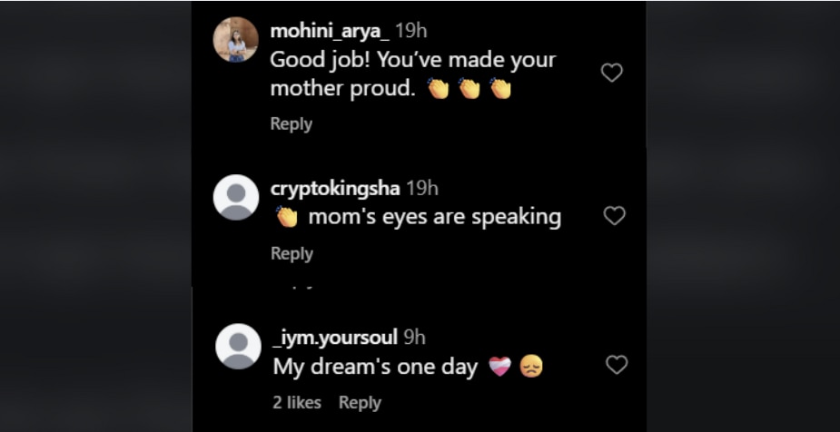Click the 19h timestamp beside cryptokingsha
This screenshot has width=840, height=432.
pyautogui.click(x=422, y=188)
